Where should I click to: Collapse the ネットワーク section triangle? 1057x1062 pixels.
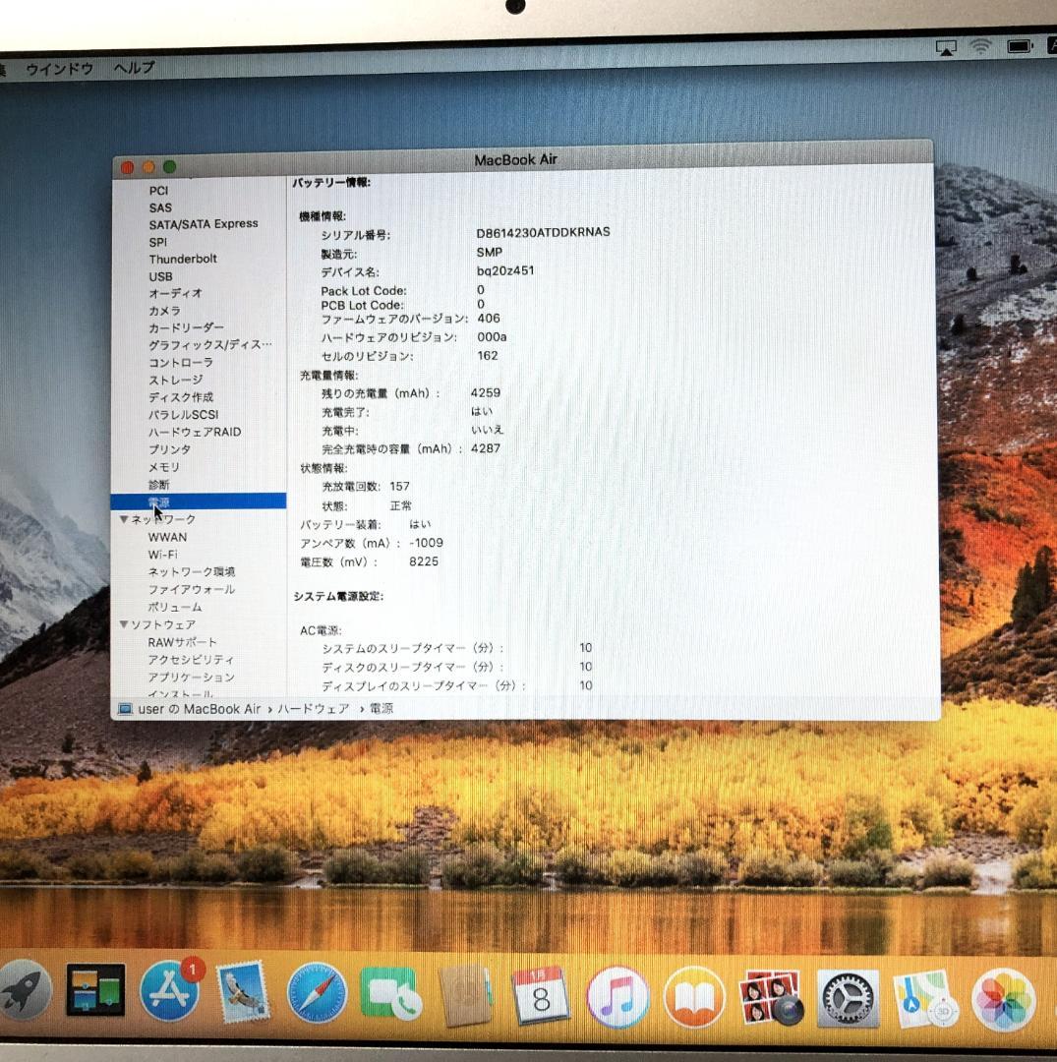[124, 518]
